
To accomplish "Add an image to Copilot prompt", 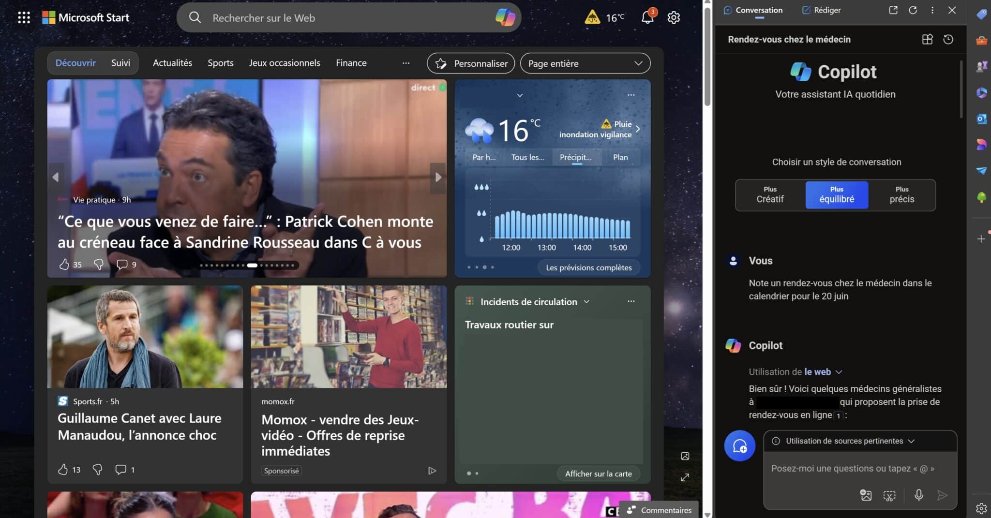I will (x=866, y=495).
